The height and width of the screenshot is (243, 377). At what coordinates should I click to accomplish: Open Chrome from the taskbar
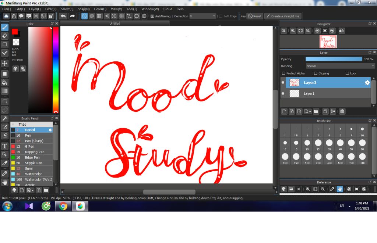coord(63,206)
